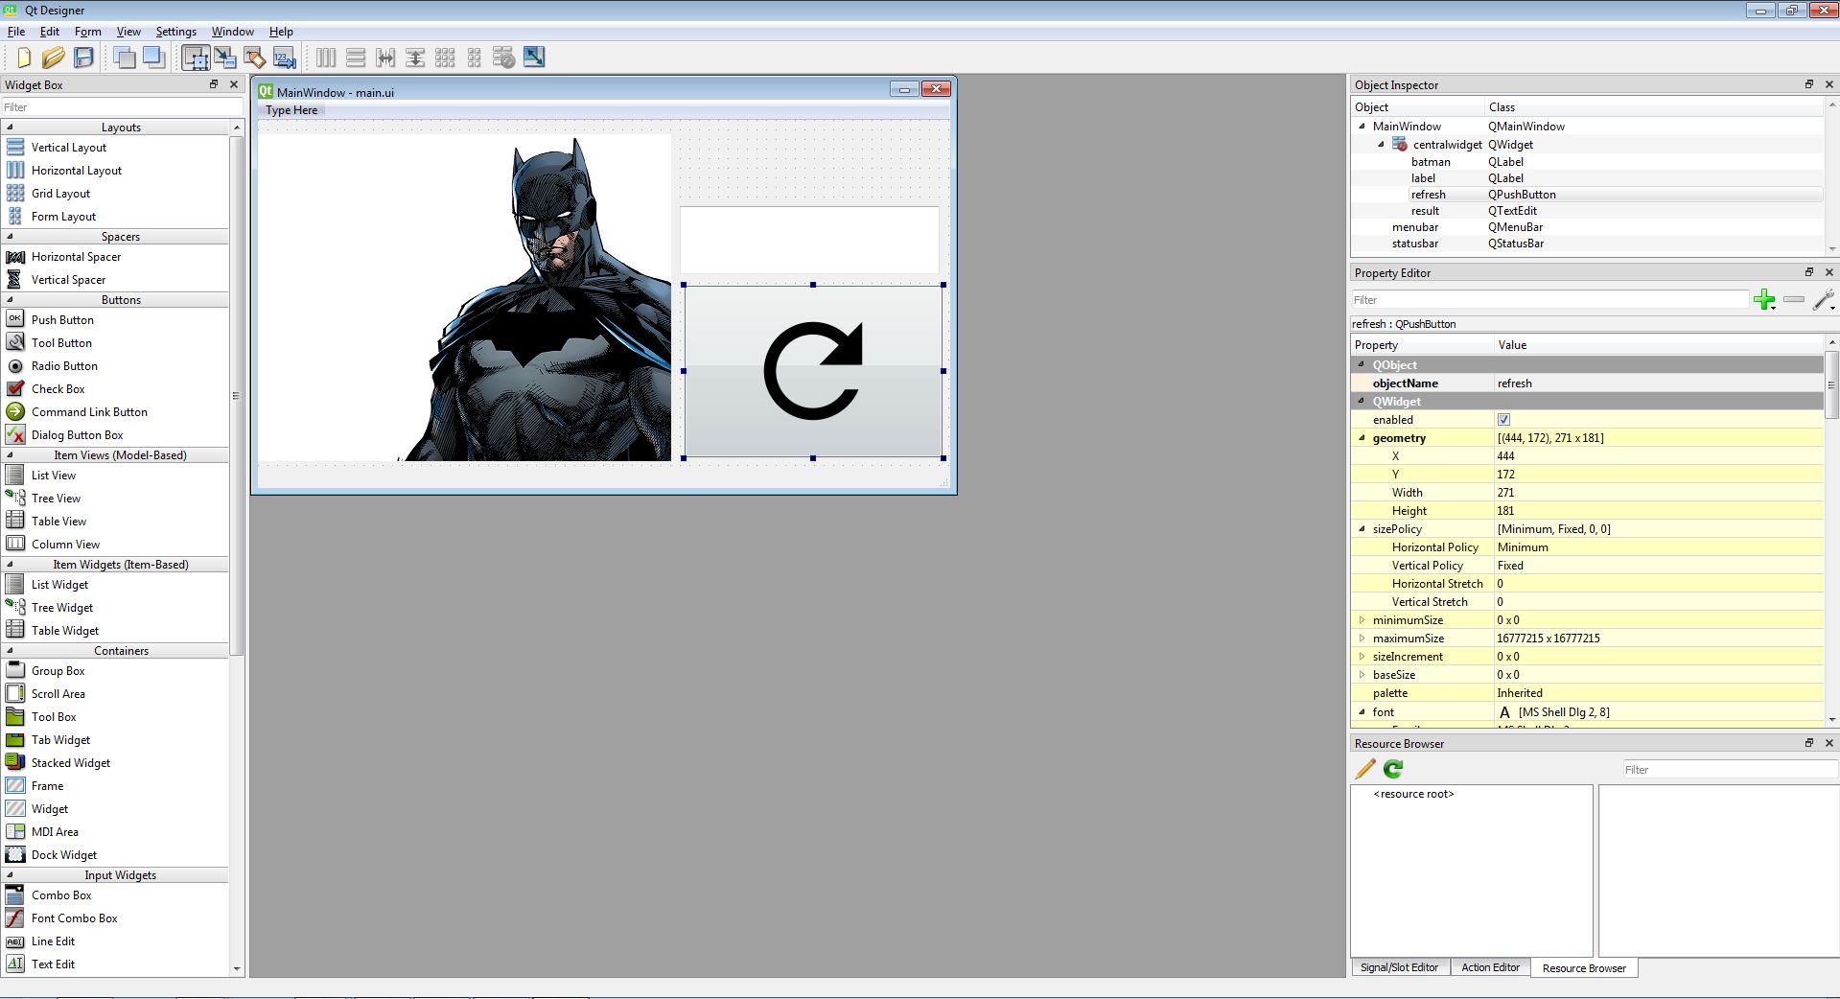
Task: Click the Send to Back icon
Action: [x=125, y=58]
